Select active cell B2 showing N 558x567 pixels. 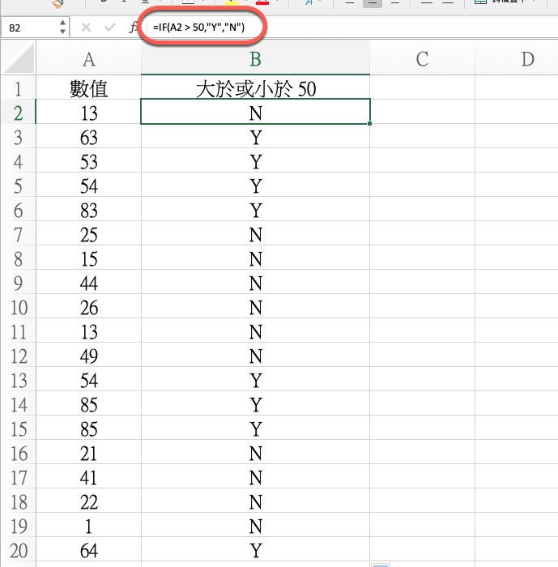click(255, 112)
